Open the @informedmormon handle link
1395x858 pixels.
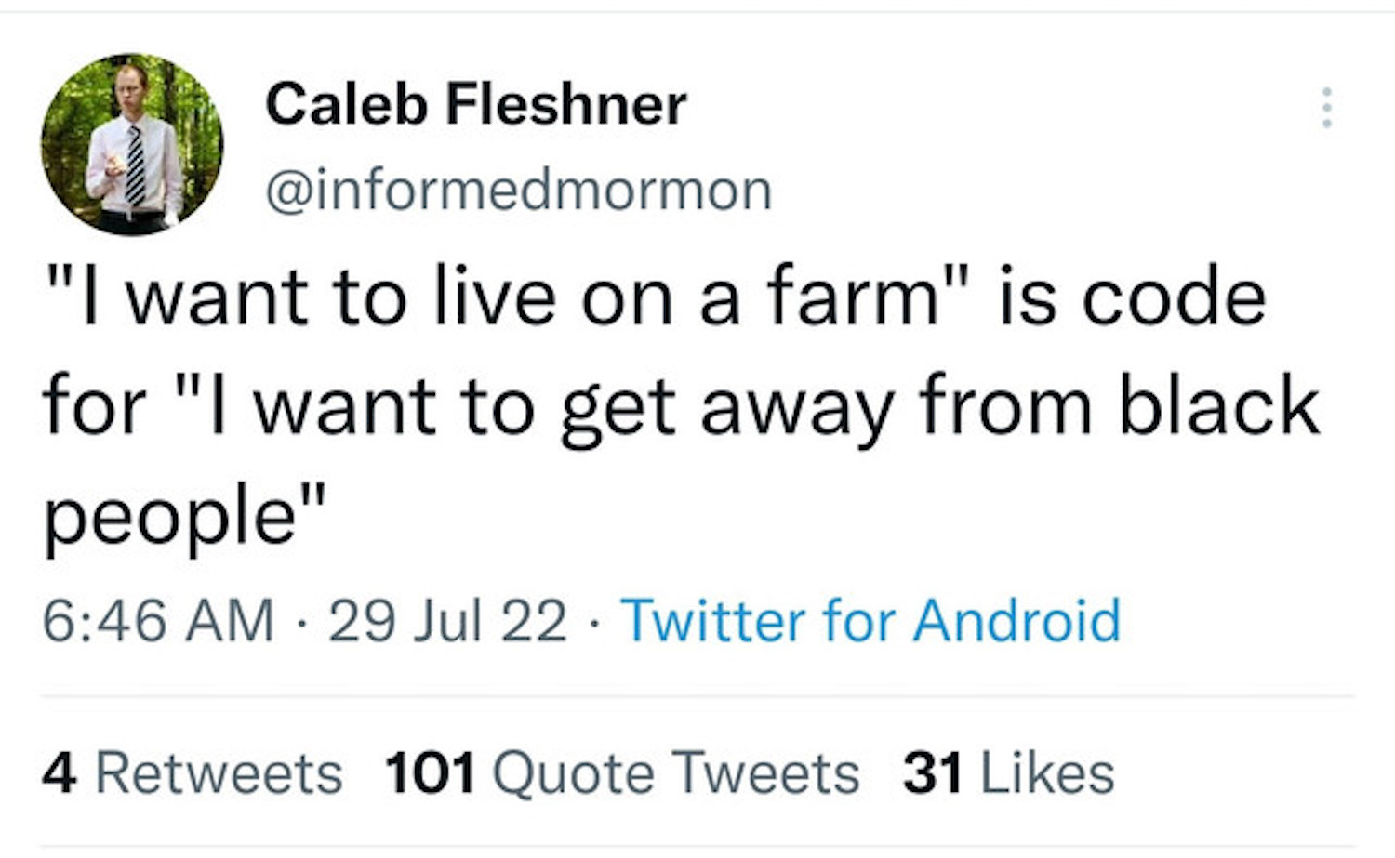tap(518, 190)
